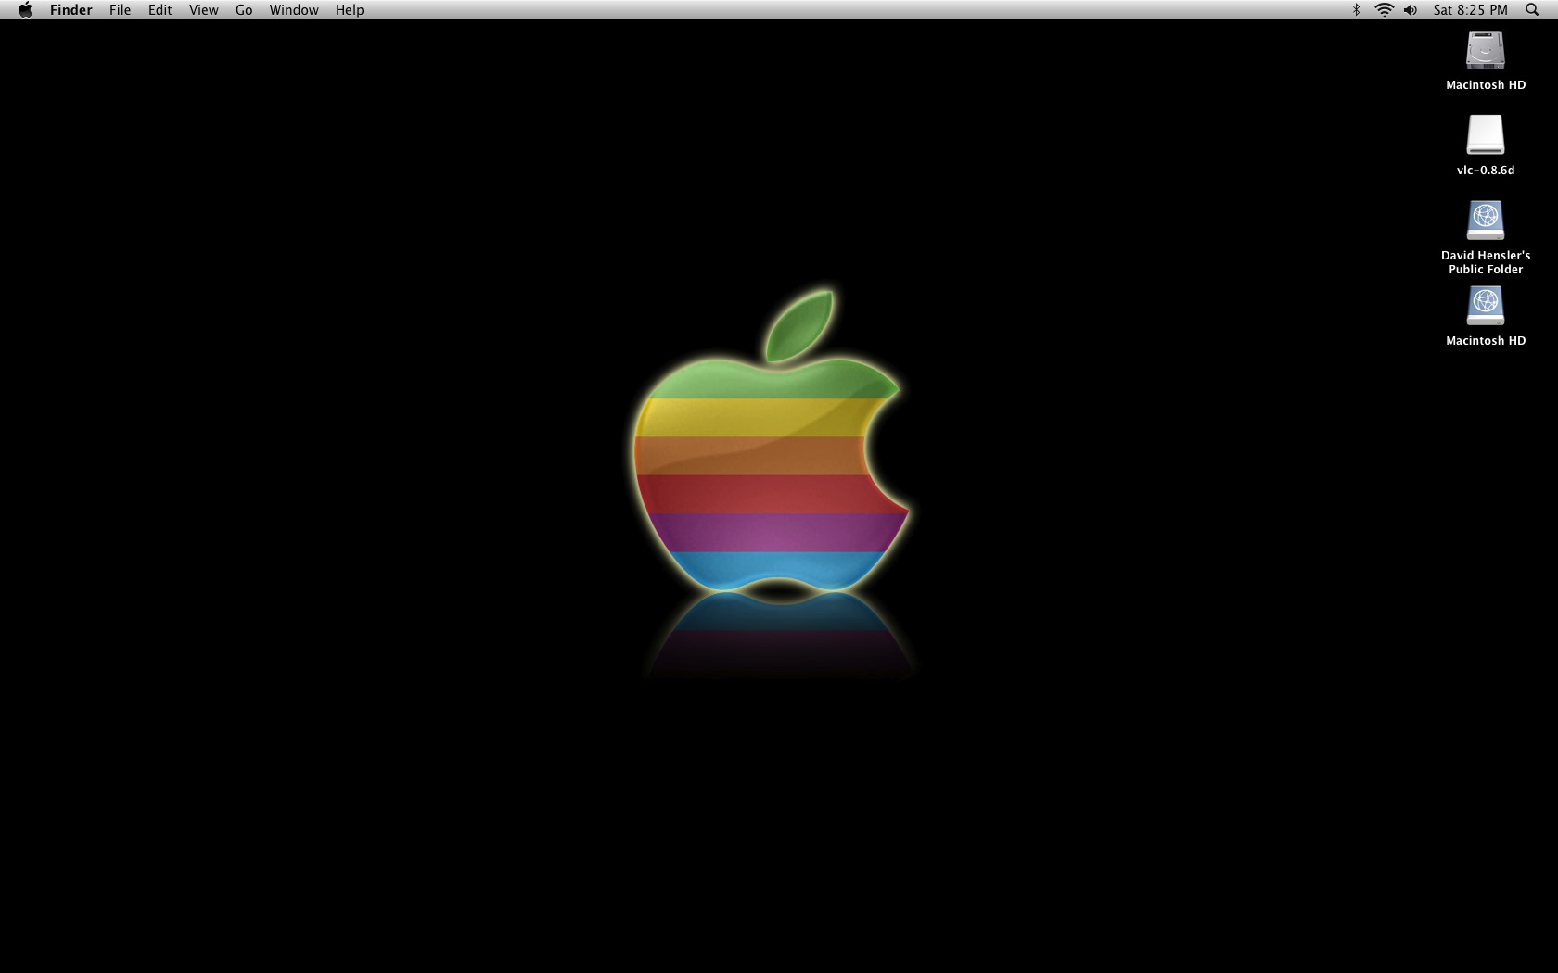Open Spotlight search magnifier

point(1532,10)
